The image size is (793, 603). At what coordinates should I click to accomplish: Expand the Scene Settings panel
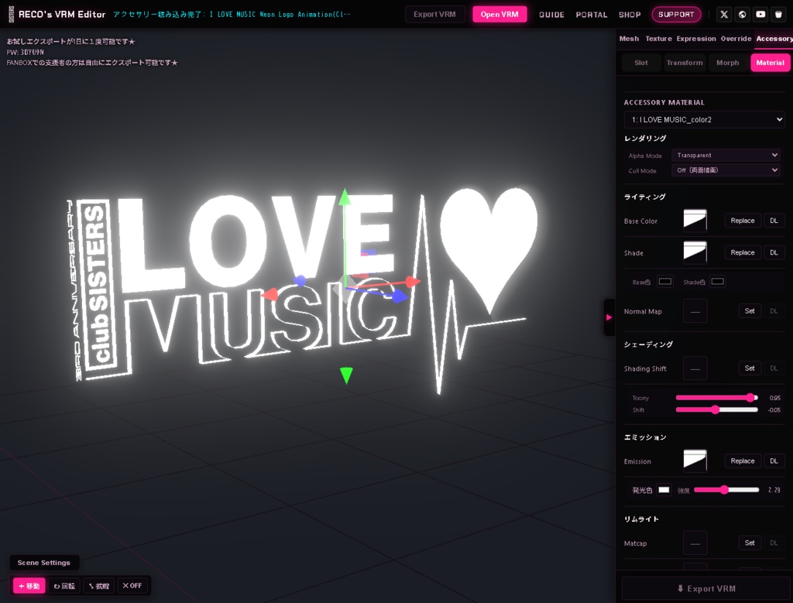tap(44, 563)
